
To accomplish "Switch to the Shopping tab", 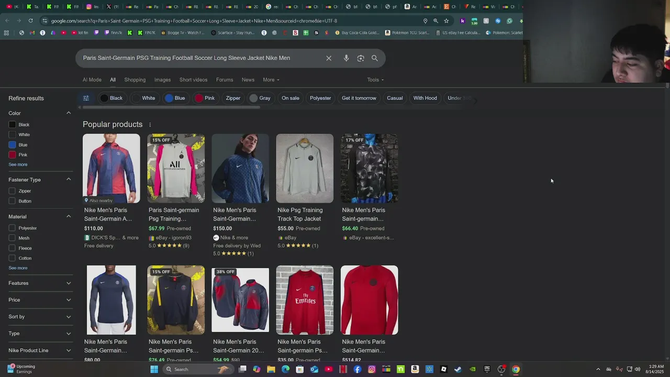I will pos(135,80).
